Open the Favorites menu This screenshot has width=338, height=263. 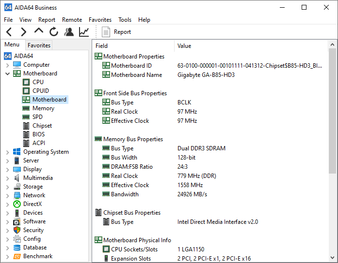(x=100, y=20)
